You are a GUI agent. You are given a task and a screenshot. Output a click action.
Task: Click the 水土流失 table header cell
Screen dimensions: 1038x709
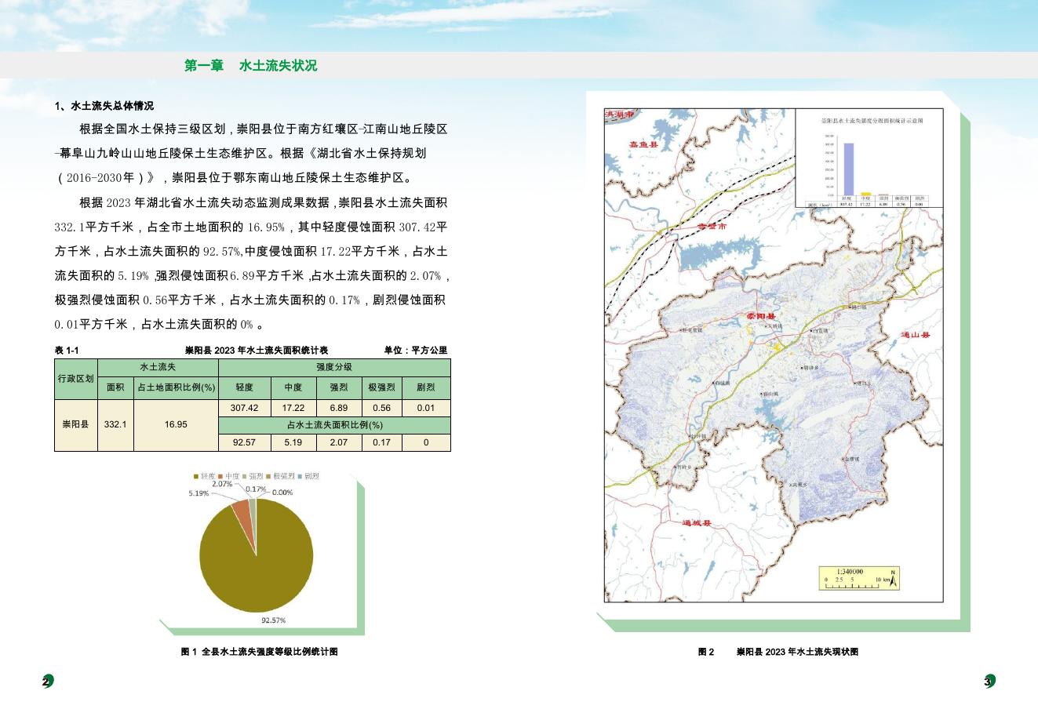coord(158,367)
